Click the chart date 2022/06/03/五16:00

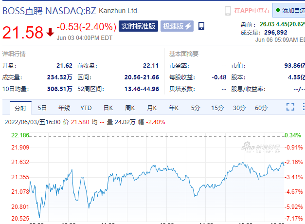click(33, 122)
